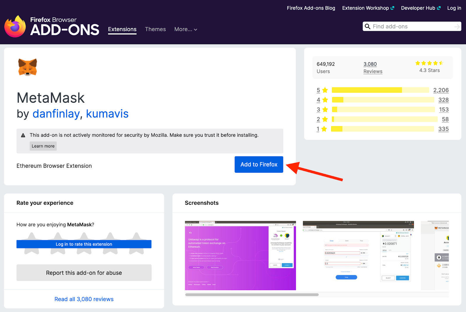
Task: Click the external-link icon beside Developer Hub
Action: pyautogui.click(x=439, y=8)
